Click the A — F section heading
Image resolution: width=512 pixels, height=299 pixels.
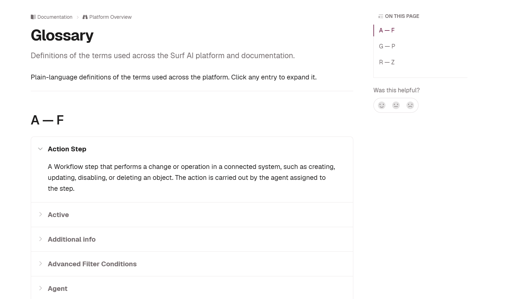[47, 120]
